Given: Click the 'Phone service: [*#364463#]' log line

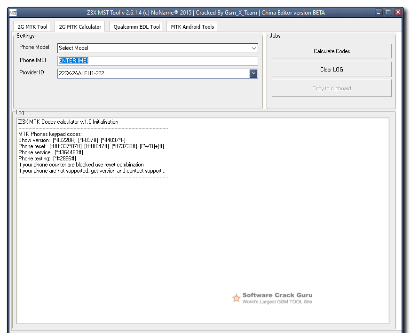Looking at the screenshot, I should (51, 152).
